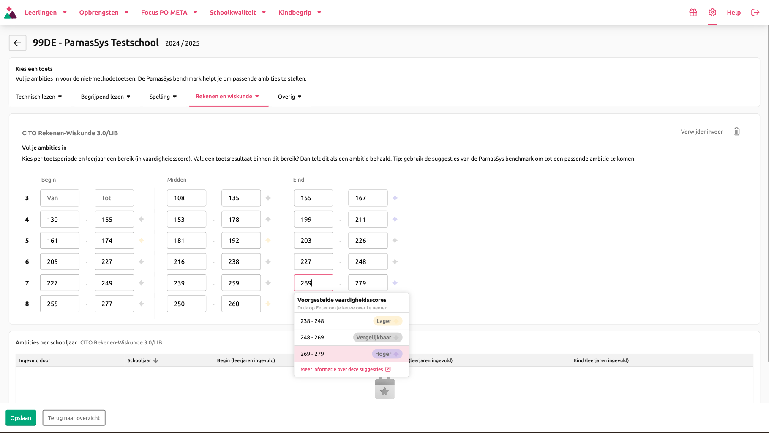Image resolution: width=769 pixels, height=433 pixels.
Task: Click suggestion sparkle for grade 7 Begin
Action: pos(142,283)
